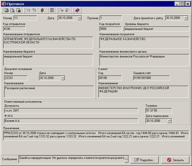The height and width of the screenshot is (166, 192).
Task: Click the Номер field with 13
Action: point(25,18)
